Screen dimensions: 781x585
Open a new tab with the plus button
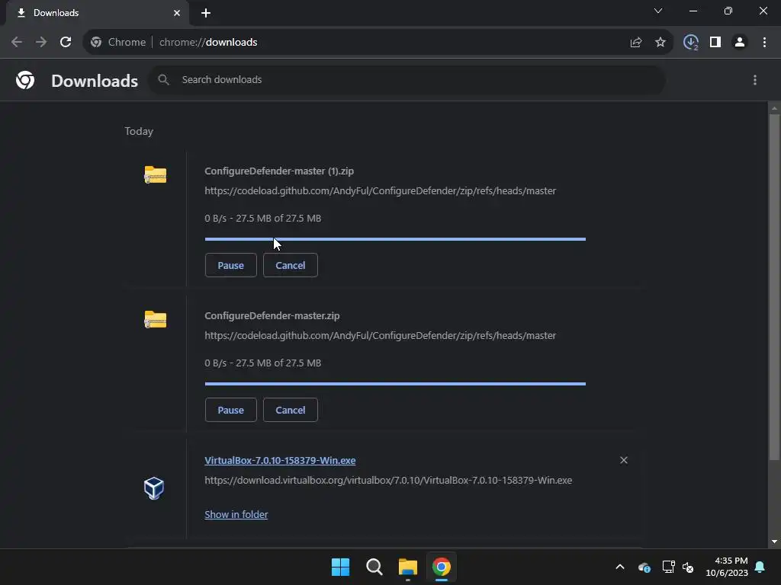coord(206,14)
